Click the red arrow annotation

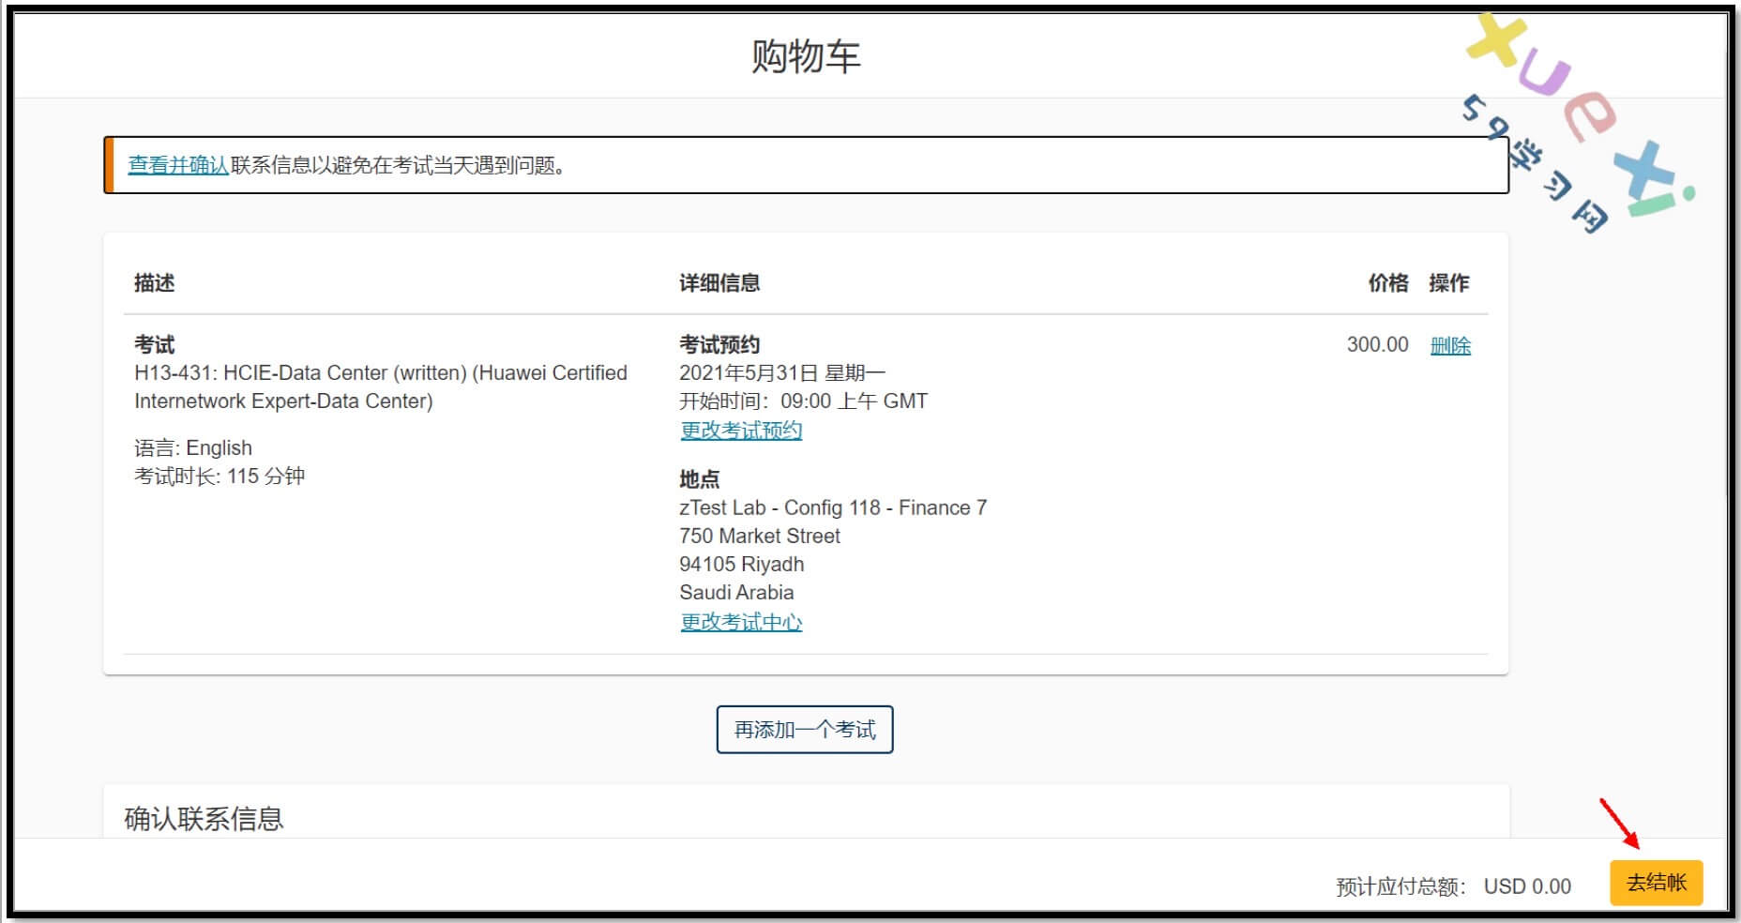click(x=1618, y=823)
